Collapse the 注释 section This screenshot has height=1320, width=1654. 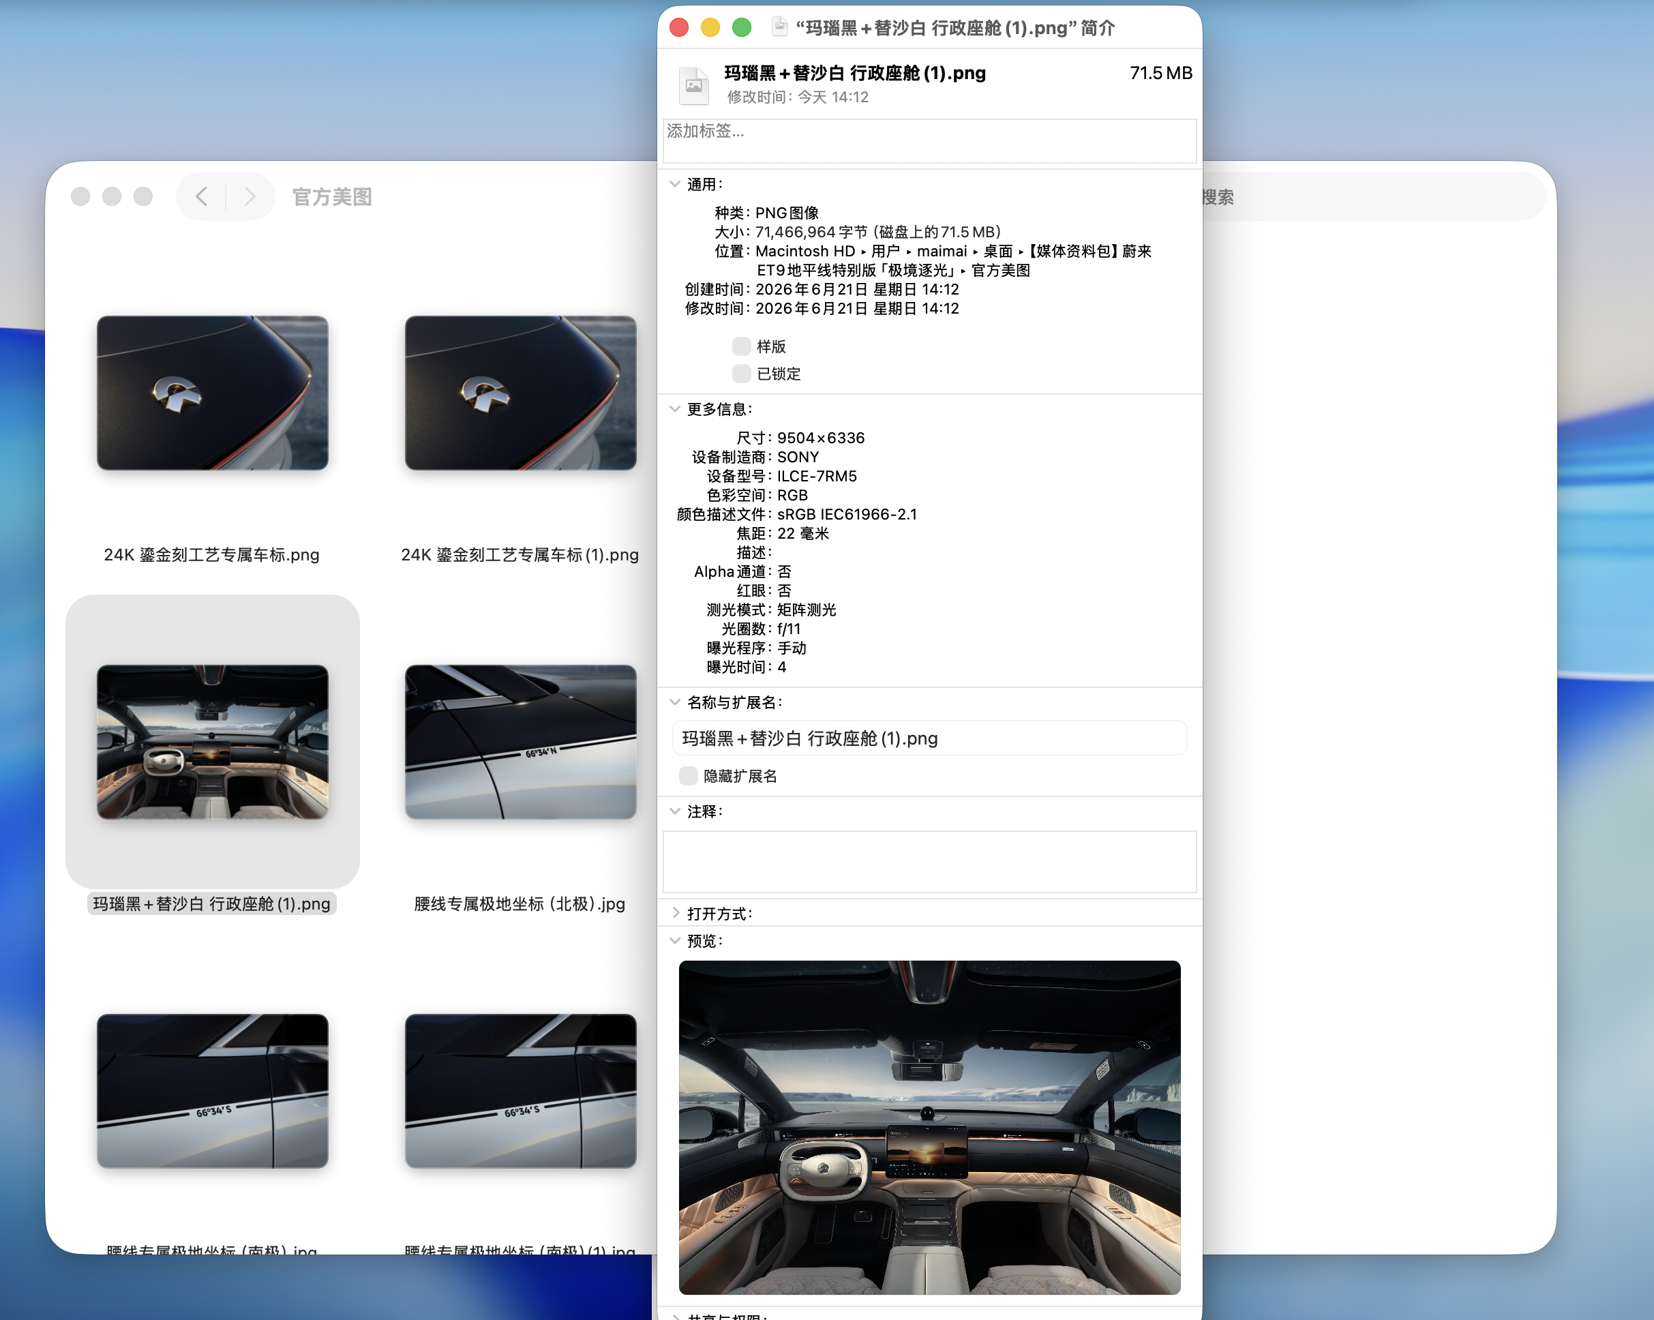[674, 811]
